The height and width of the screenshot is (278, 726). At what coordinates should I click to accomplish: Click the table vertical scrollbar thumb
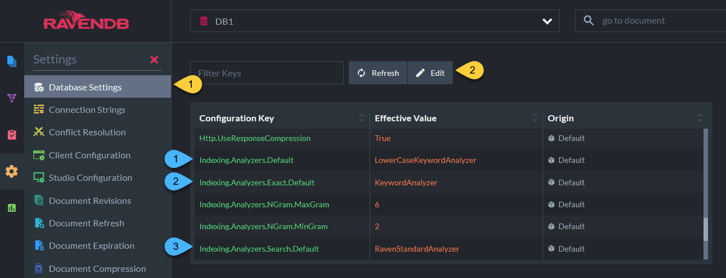tap(706, 229)
